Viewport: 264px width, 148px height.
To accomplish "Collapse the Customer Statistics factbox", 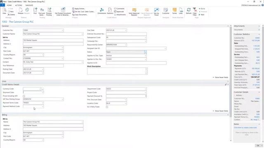I will [x=259, y=34].
